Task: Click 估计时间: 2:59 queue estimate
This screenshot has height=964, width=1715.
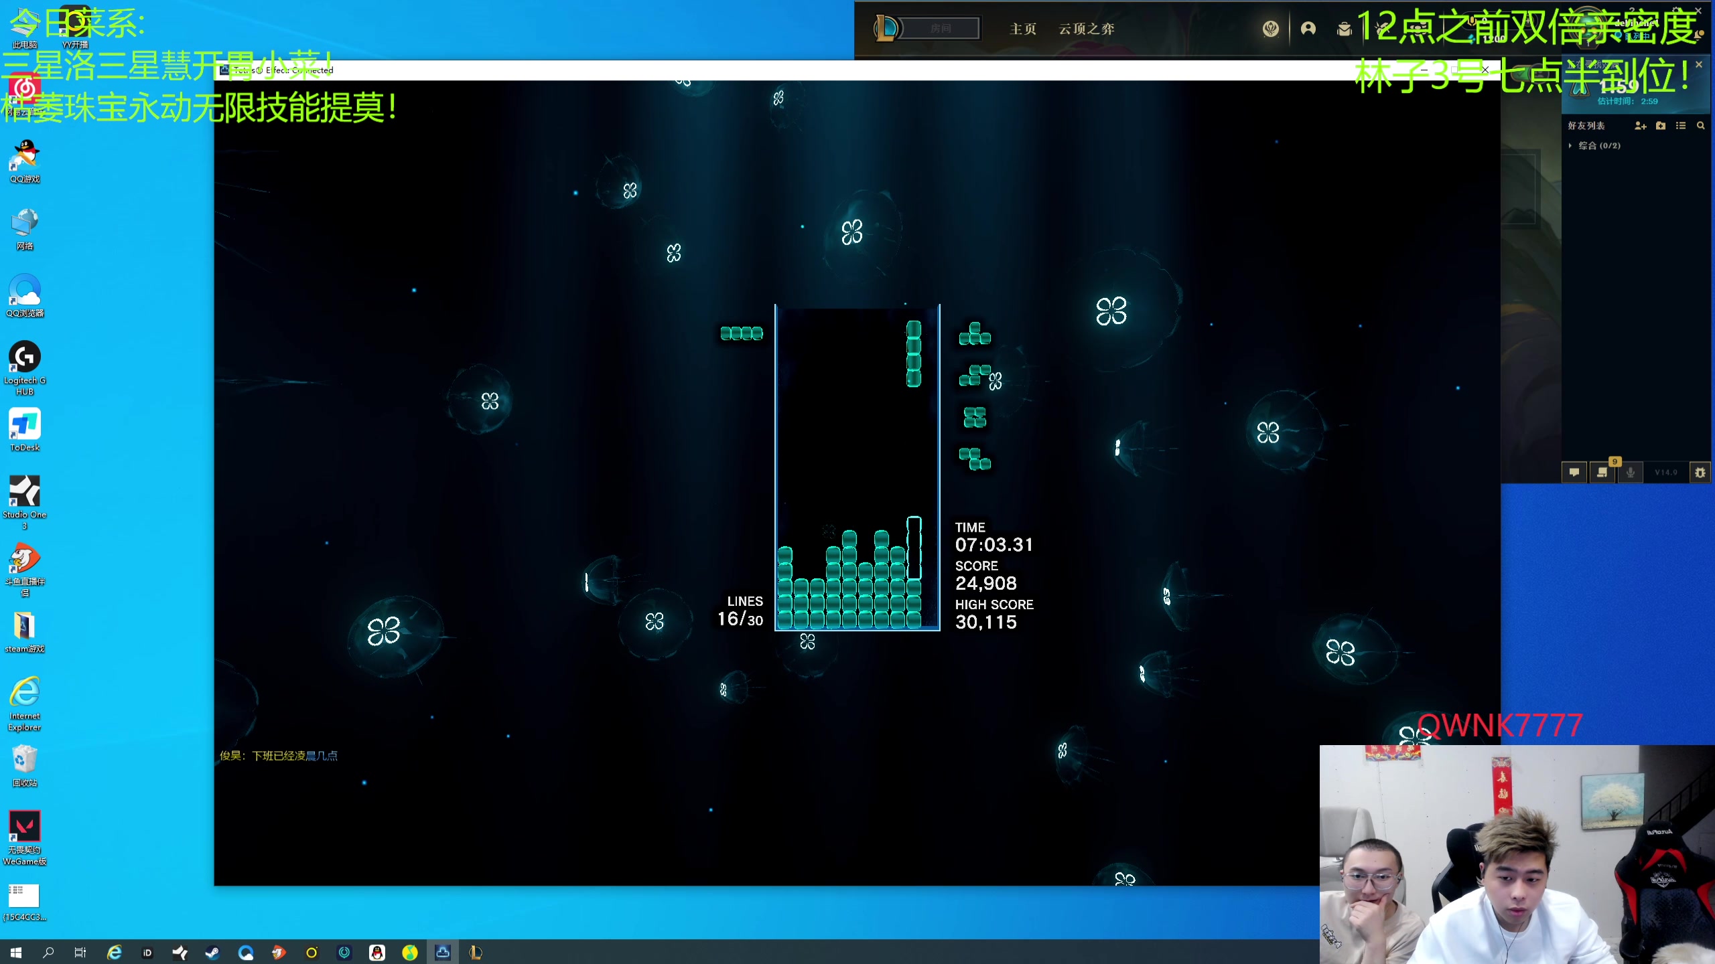Action: click(x=1628, y=102)
